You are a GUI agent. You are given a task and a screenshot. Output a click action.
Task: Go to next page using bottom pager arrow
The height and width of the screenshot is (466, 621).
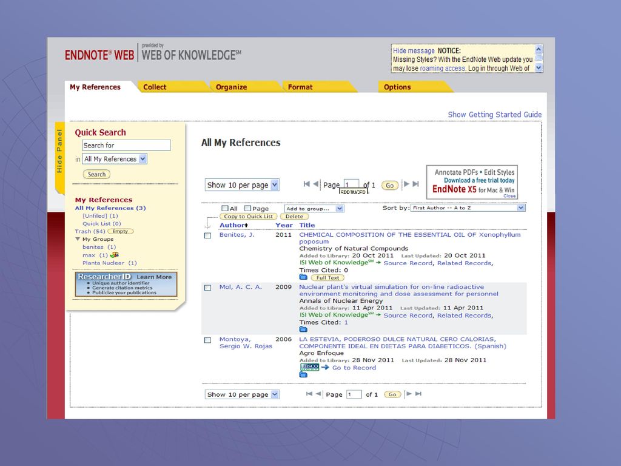click(x=409, y=394)
